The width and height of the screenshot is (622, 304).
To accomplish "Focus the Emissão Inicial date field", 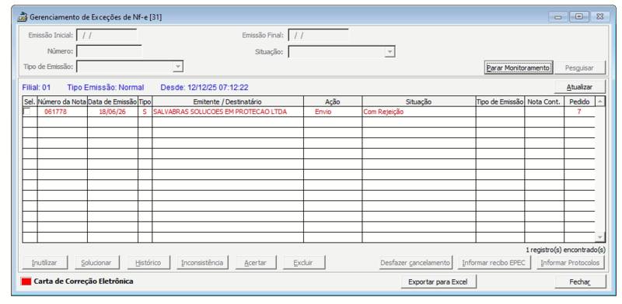I will click(x=107, y=35).
